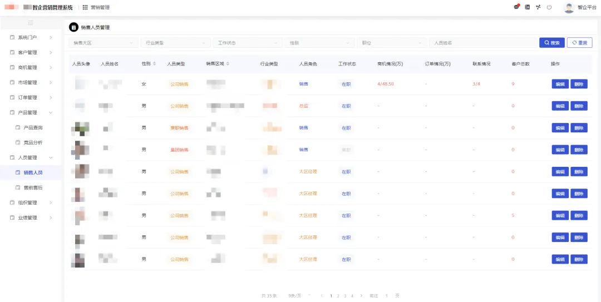The image size is (601, 302).
Task: Sort table by 性别 column arrows
Action: [x=155, y=64]
